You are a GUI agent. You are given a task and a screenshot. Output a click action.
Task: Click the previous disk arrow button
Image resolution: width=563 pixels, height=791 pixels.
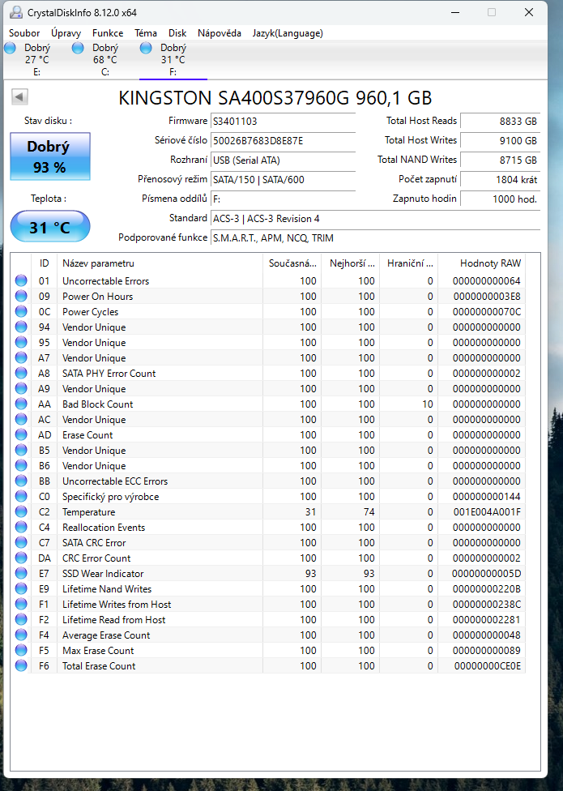(19, 97)
